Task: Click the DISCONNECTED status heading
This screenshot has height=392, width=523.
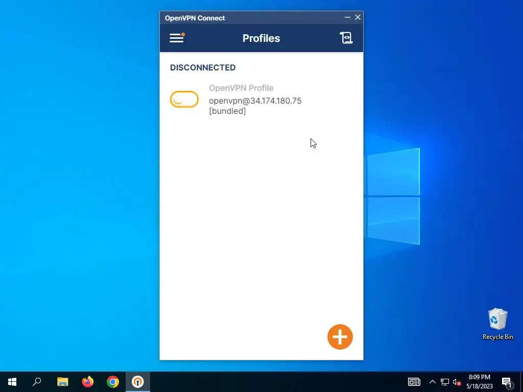Action: click(x=203, y=67)
